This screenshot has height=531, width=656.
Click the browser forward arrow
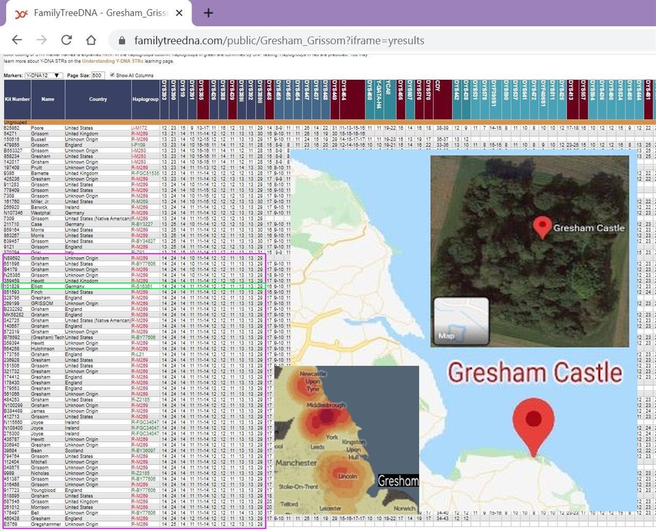point(42,40)
